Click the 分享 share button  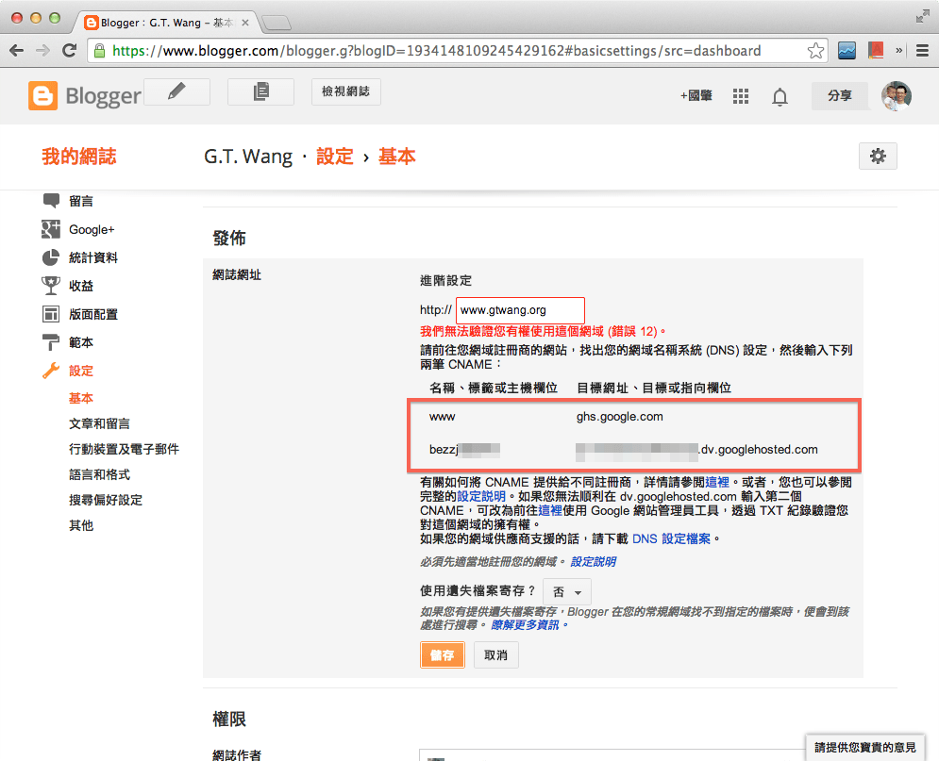coord(838,95)
